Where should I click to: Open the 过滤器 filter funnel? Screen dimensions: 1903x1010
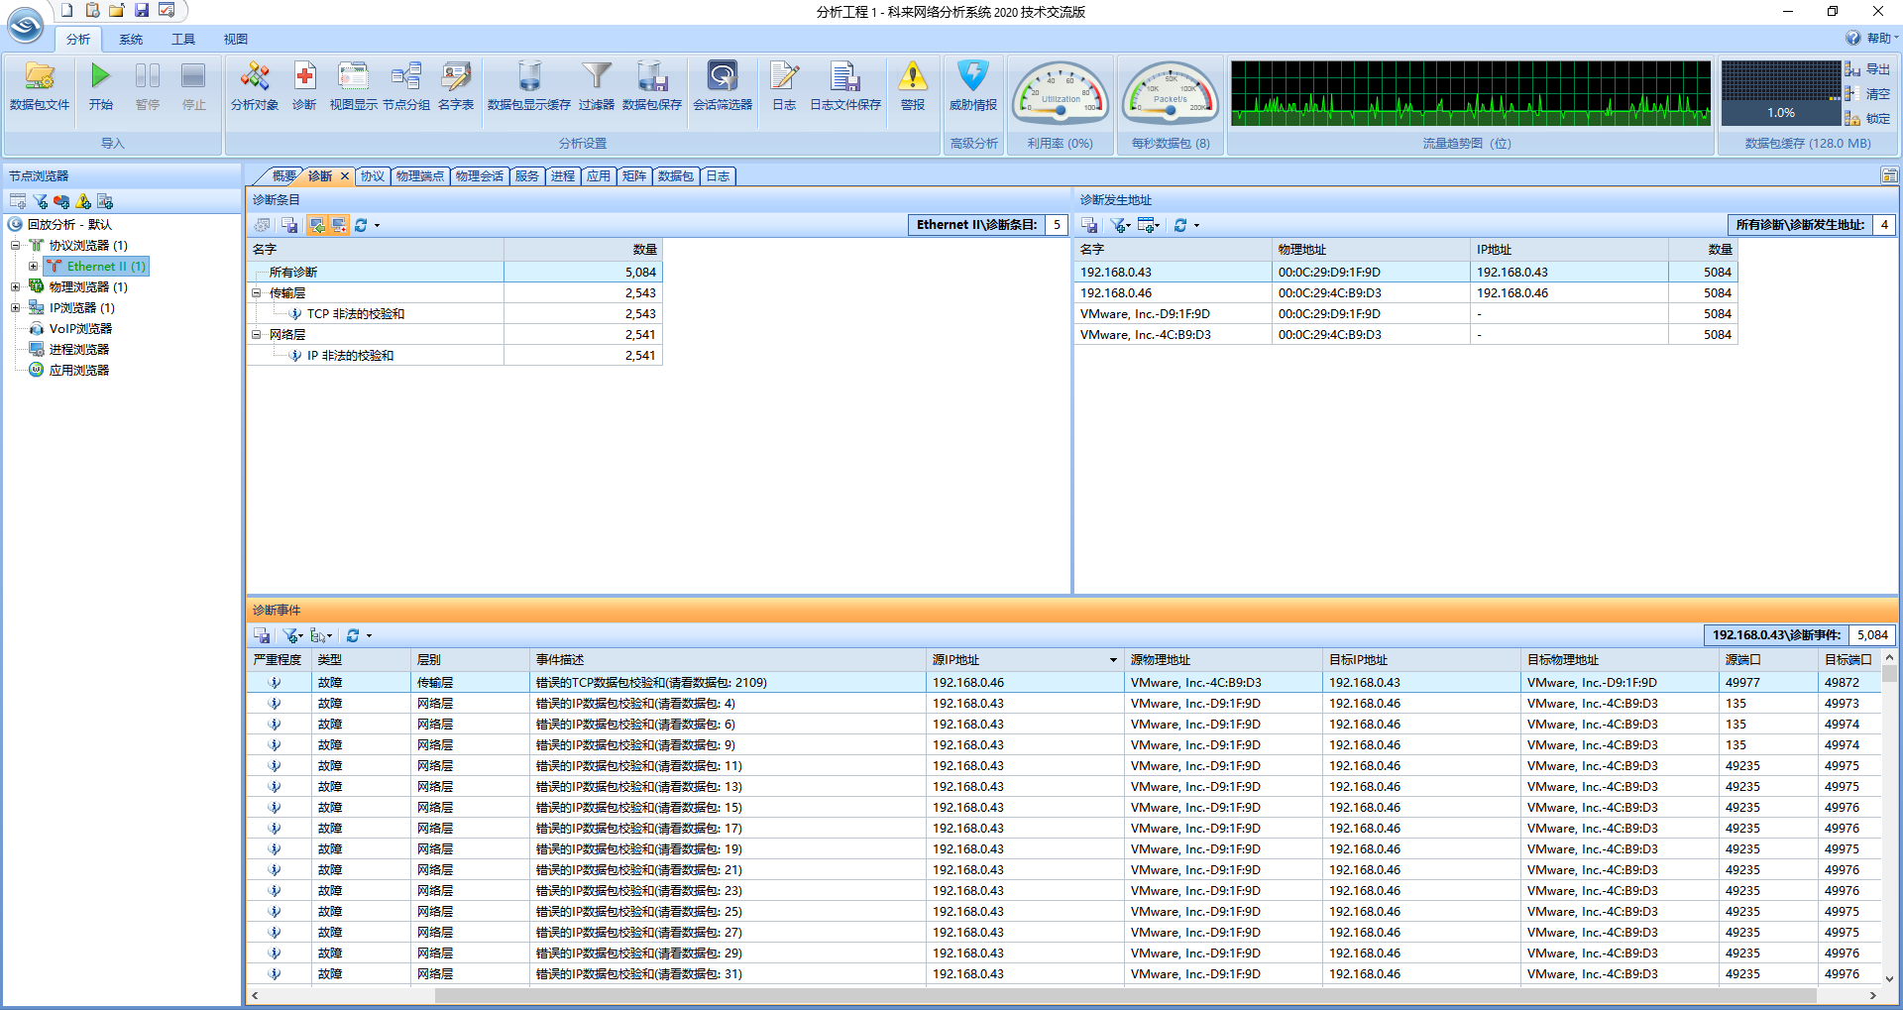click(x=597, y=87)
